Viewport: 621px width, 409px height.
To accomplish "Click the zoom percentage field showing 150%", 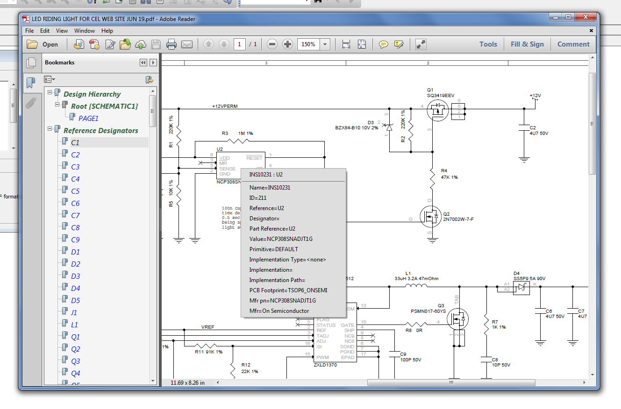I will [x=308, y=44].
